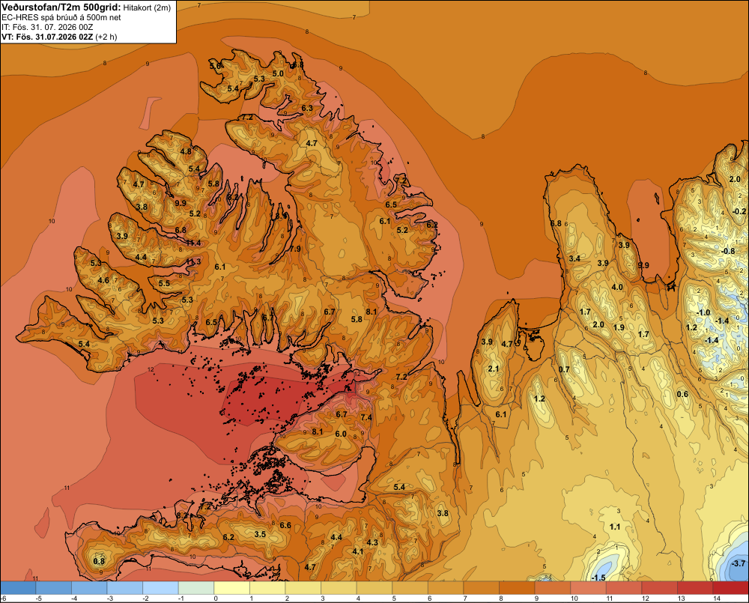Click the Veðurstofan/T2m 500grid title text

click(x=61, y=7)
